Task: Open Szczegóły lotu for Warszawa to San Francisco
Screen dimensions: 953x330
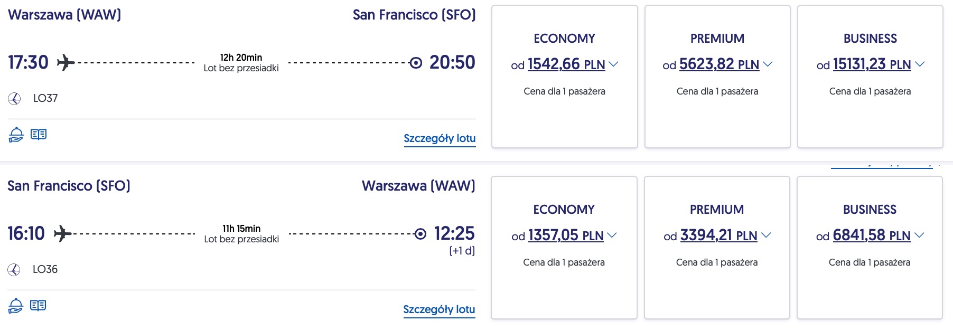Action: (440, 138)
